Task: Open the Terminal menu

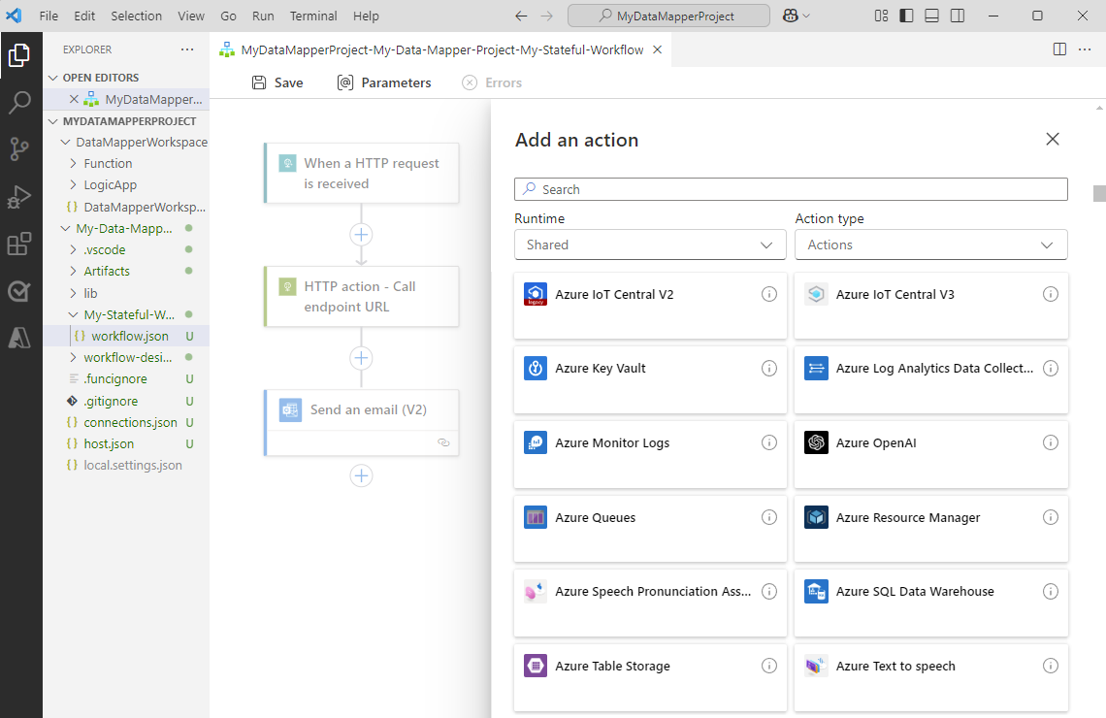Action: pyautogui.click(x=312, y=16)
